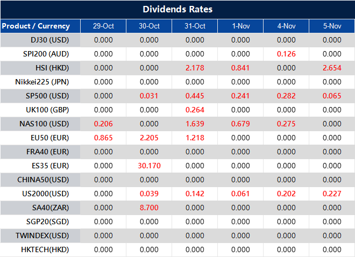The image size is (355, 257).
Task: Click the 5-Nov column header
Action: 332,26
